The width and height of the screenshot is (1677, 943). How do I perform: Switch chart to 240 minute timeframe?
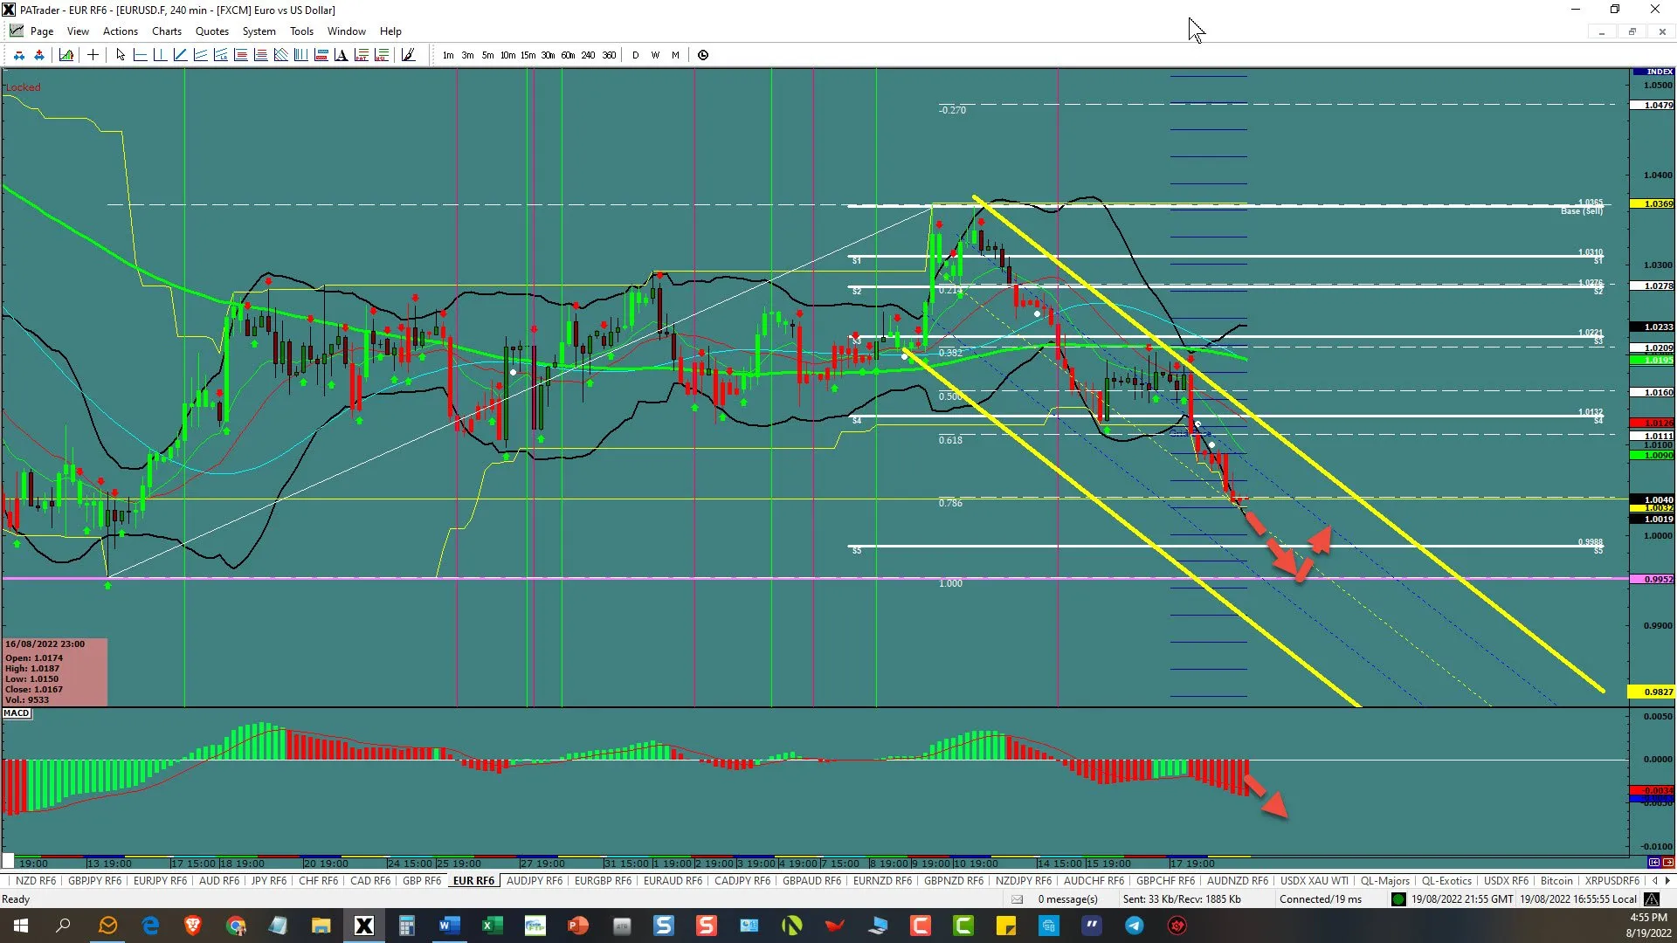[x=588, y=55]
